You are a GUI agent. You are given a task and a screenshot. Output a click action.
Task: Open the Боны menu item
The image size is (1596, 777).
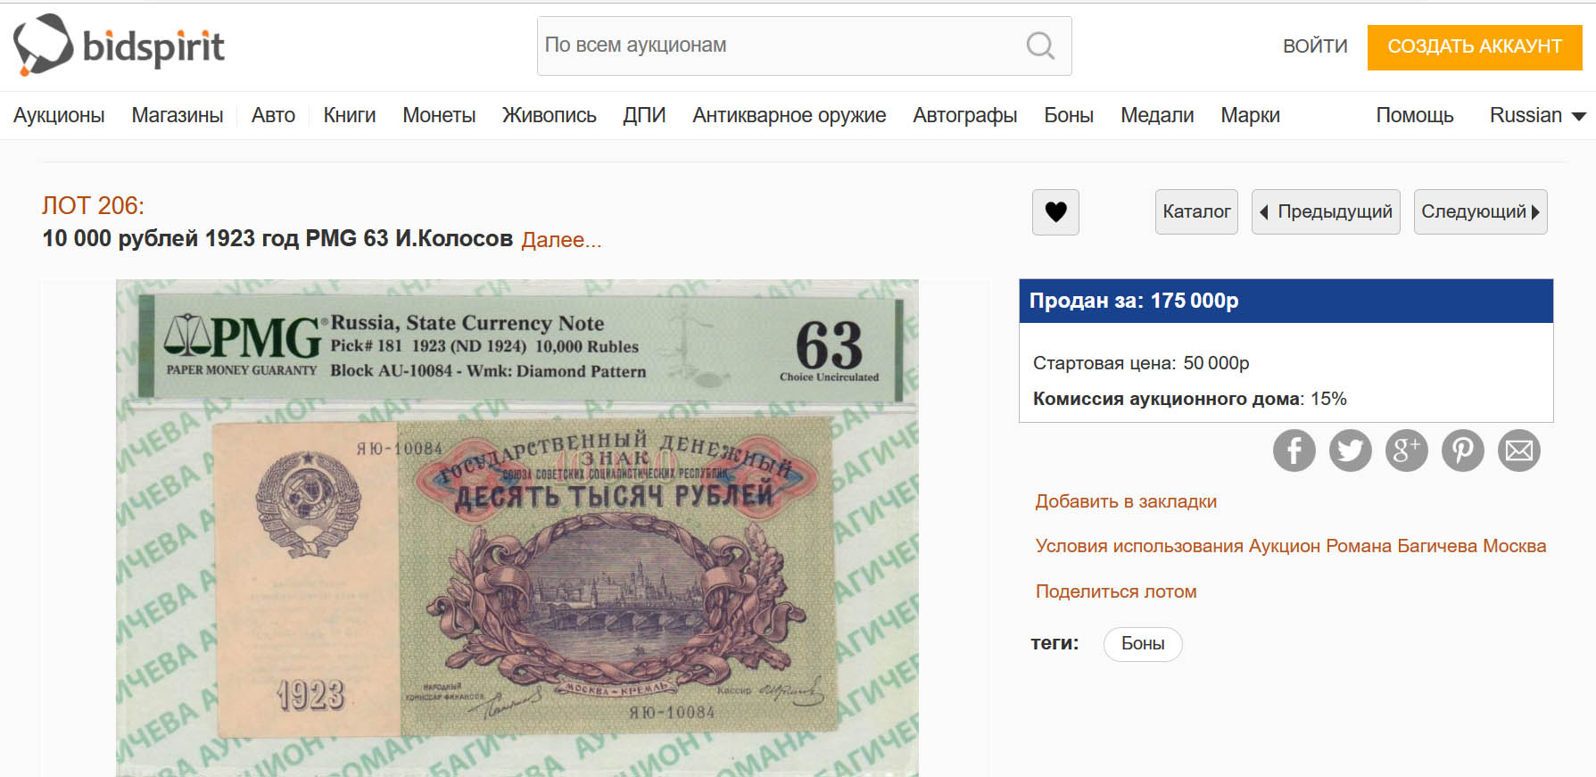(1069, 115)
